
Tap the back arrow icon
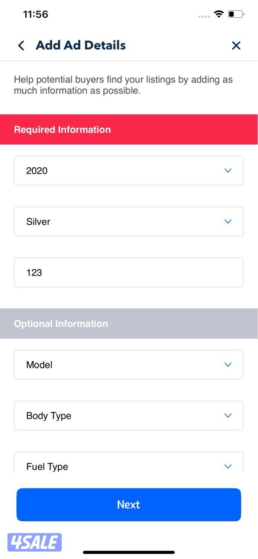click(21, 45)
